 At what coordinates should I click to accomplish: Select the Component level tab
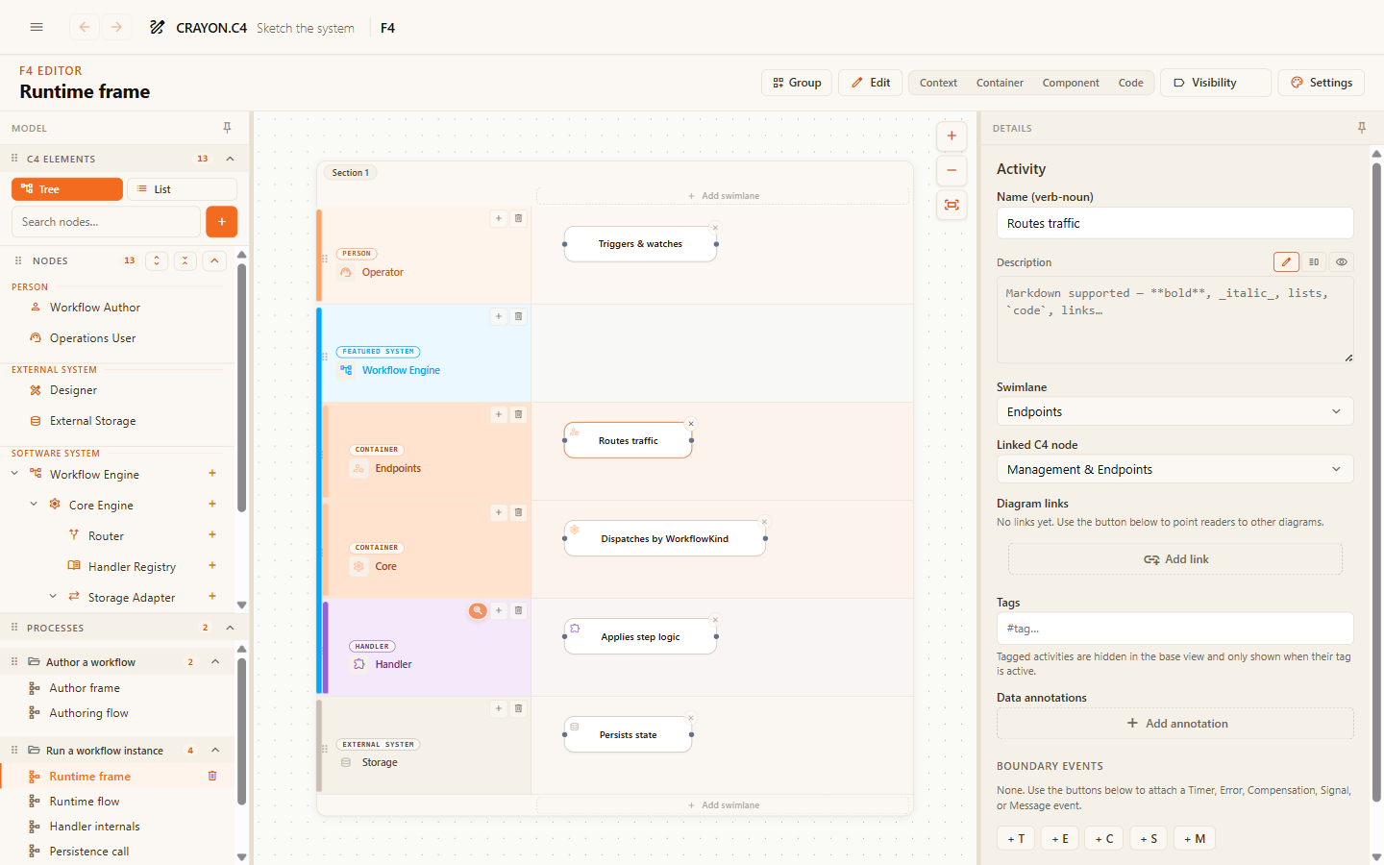(1071, 83)
